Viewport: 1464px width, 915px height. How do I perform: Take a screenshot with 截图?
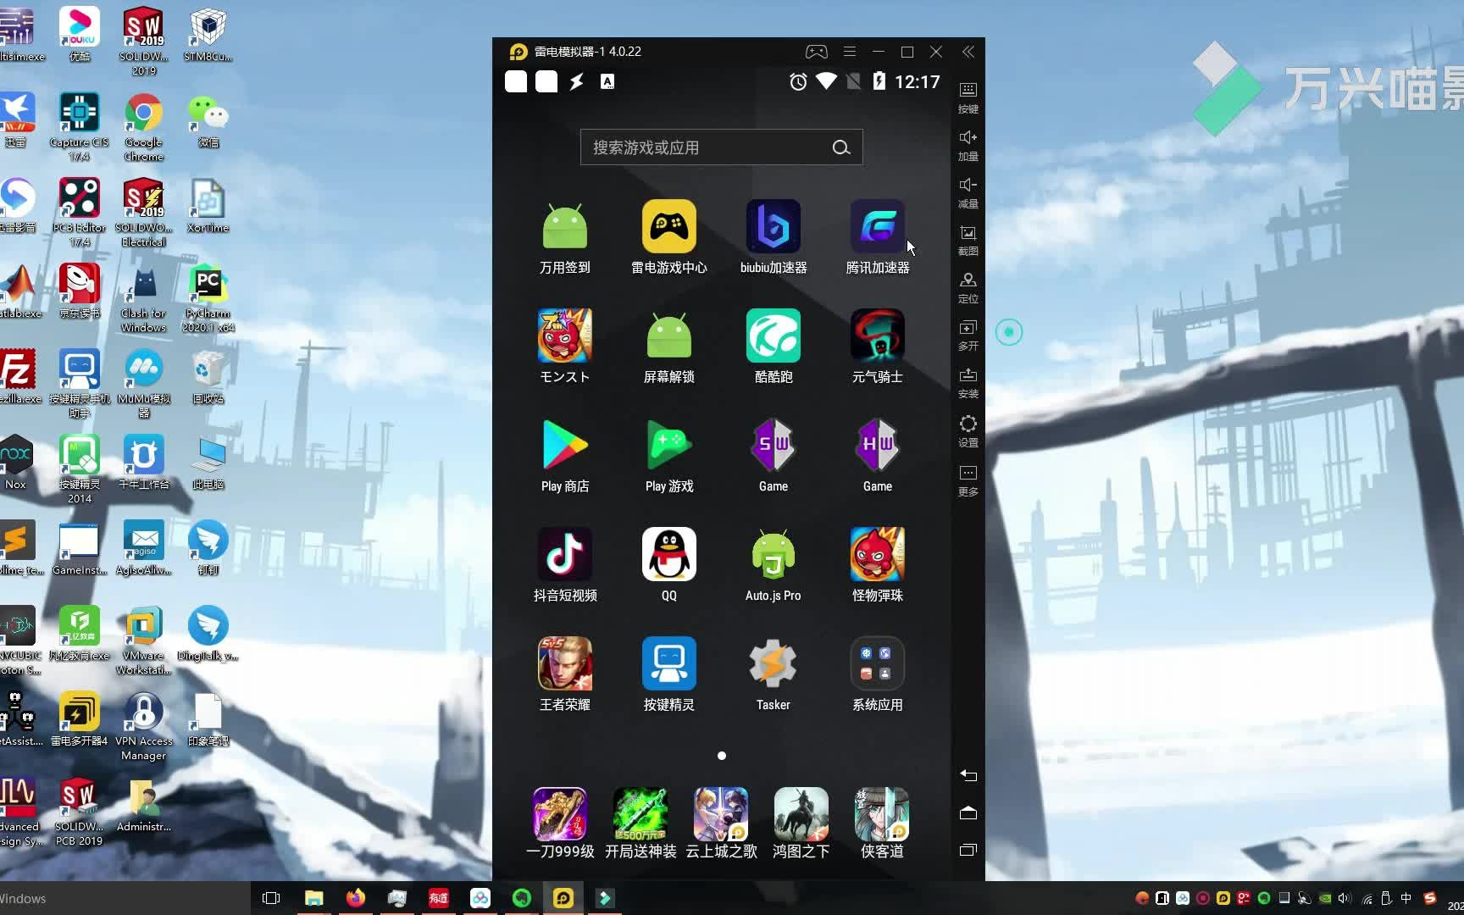pos(968,240)
